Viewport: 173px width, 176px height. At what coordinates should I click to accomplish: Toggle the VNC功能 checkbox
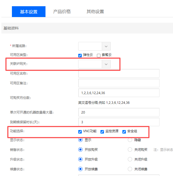80,132
